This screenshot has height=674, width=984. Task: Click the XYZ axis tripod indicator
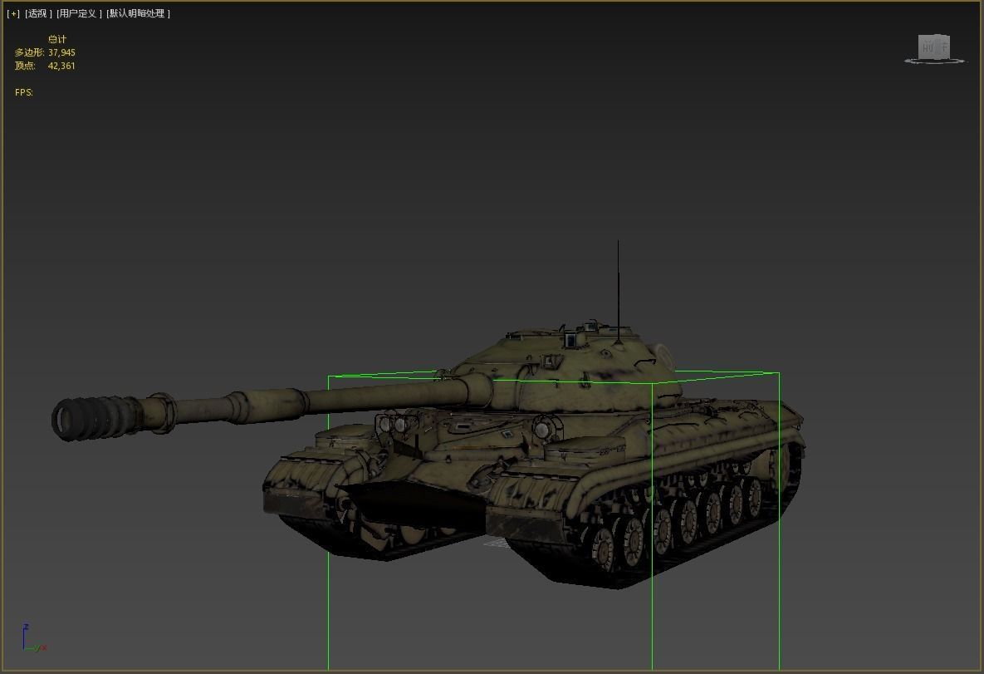pyautogui.click(x=34, y=638)
